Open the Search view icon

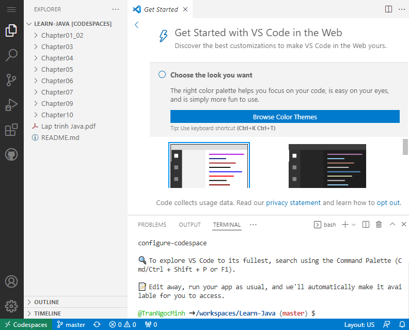click(11, 55)
